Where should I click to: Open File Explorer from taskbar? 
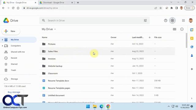click(95, 106)
